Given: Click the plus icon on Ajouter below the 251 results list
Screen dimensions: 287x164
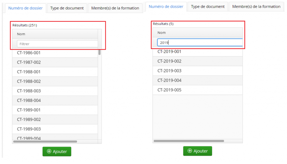Looking at the screenshot, I should click(49, 151).
